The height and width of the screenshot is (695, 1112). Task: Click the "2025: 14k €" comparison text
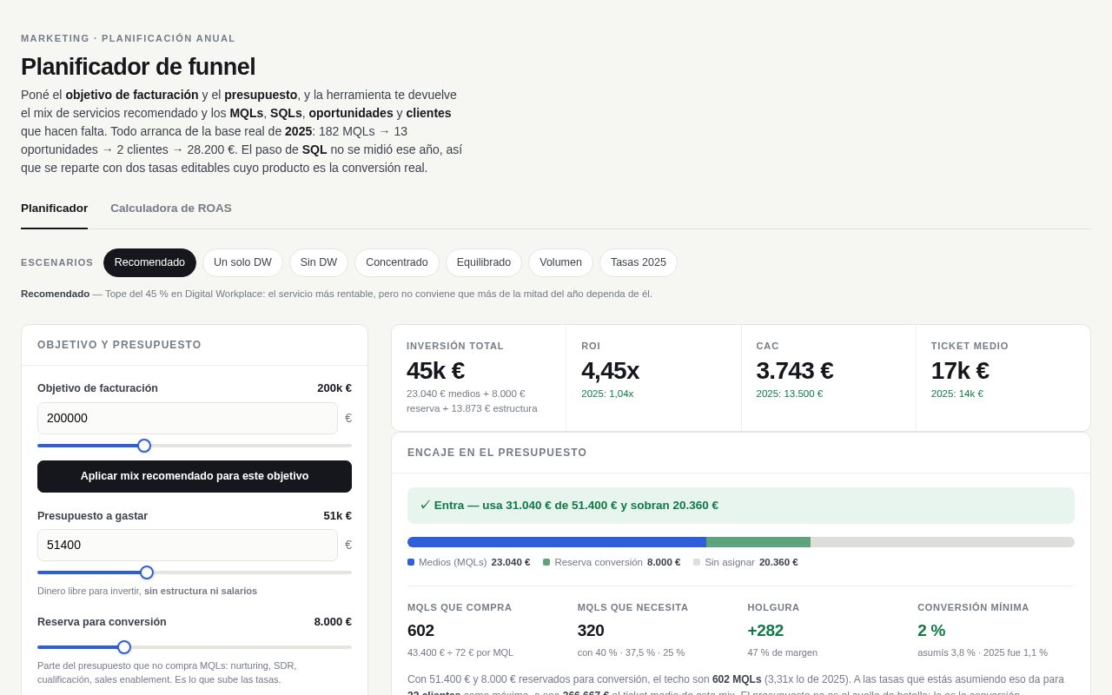957,394
